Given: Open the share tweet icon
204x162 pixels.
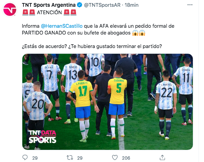Looking at the screenshot, I should [x=162, y=158].
